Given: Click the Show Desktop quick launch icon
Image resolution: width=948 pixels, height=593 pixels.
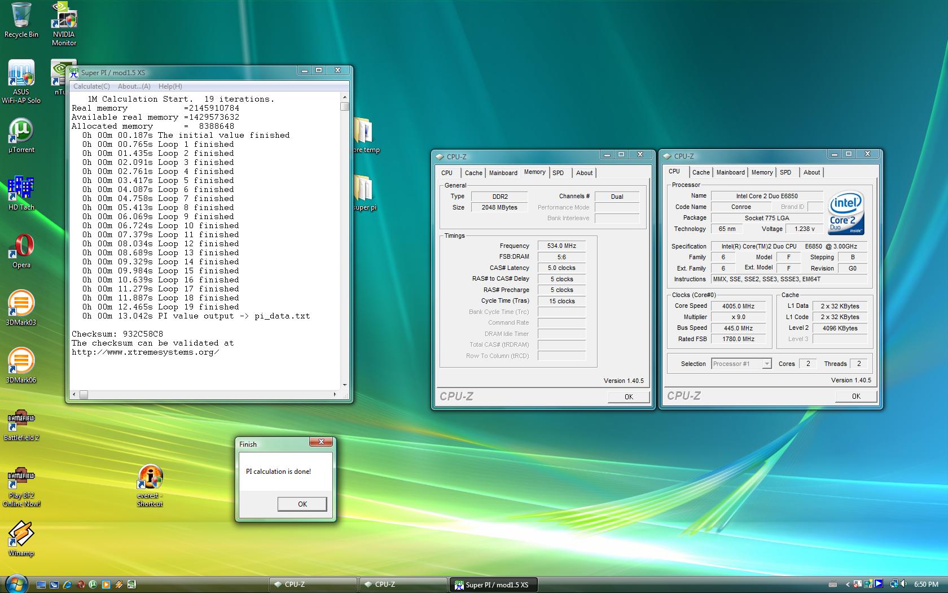Looking at the screenshot, I should (x=41, y=585).
